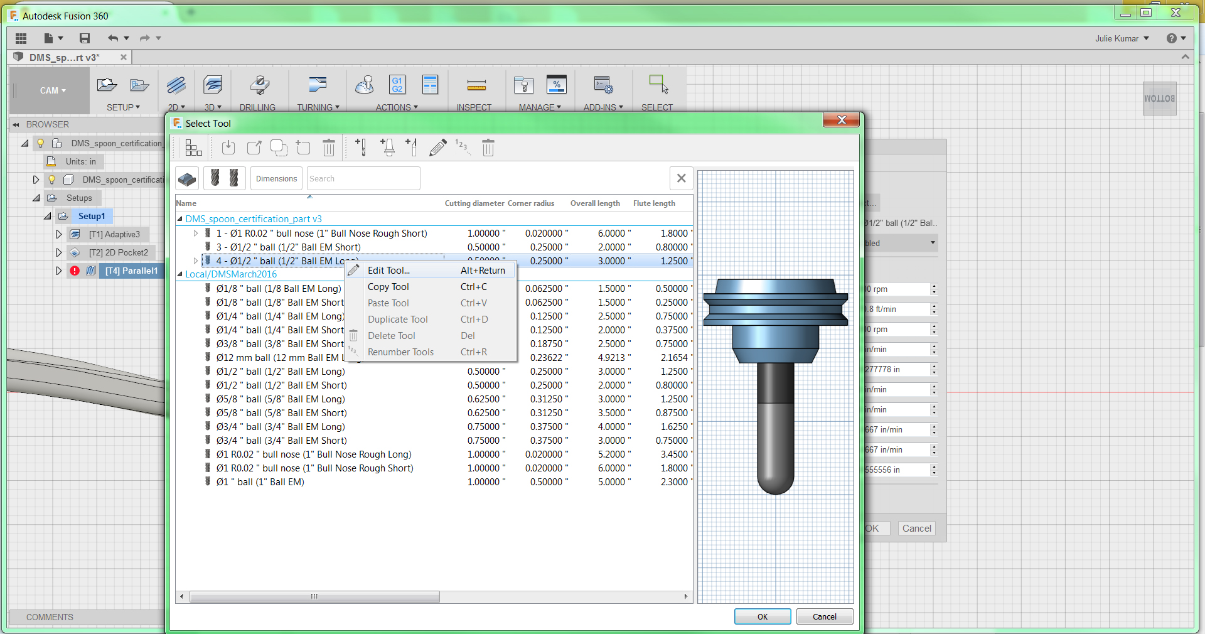Open the Julie Kumar account menu

click(1122, 38)
